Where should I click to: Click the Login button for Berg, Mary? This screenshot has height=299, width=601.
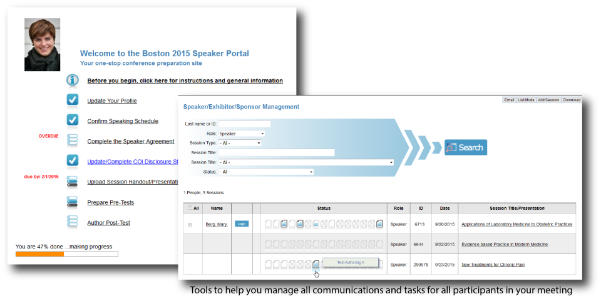point(242,223)
